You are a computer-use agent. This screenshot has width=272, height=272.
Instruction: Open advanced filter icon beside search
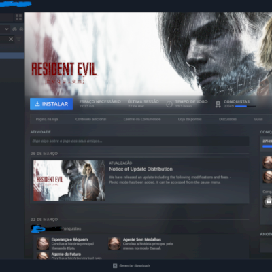tap(19, 39)
